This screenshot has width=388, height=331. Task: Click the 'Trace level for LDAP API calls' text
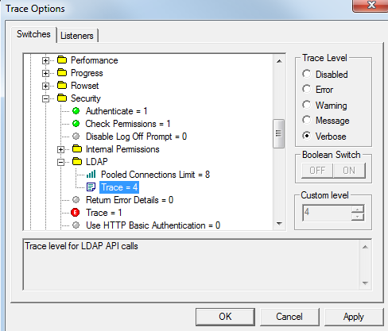(x=82, y=246)
